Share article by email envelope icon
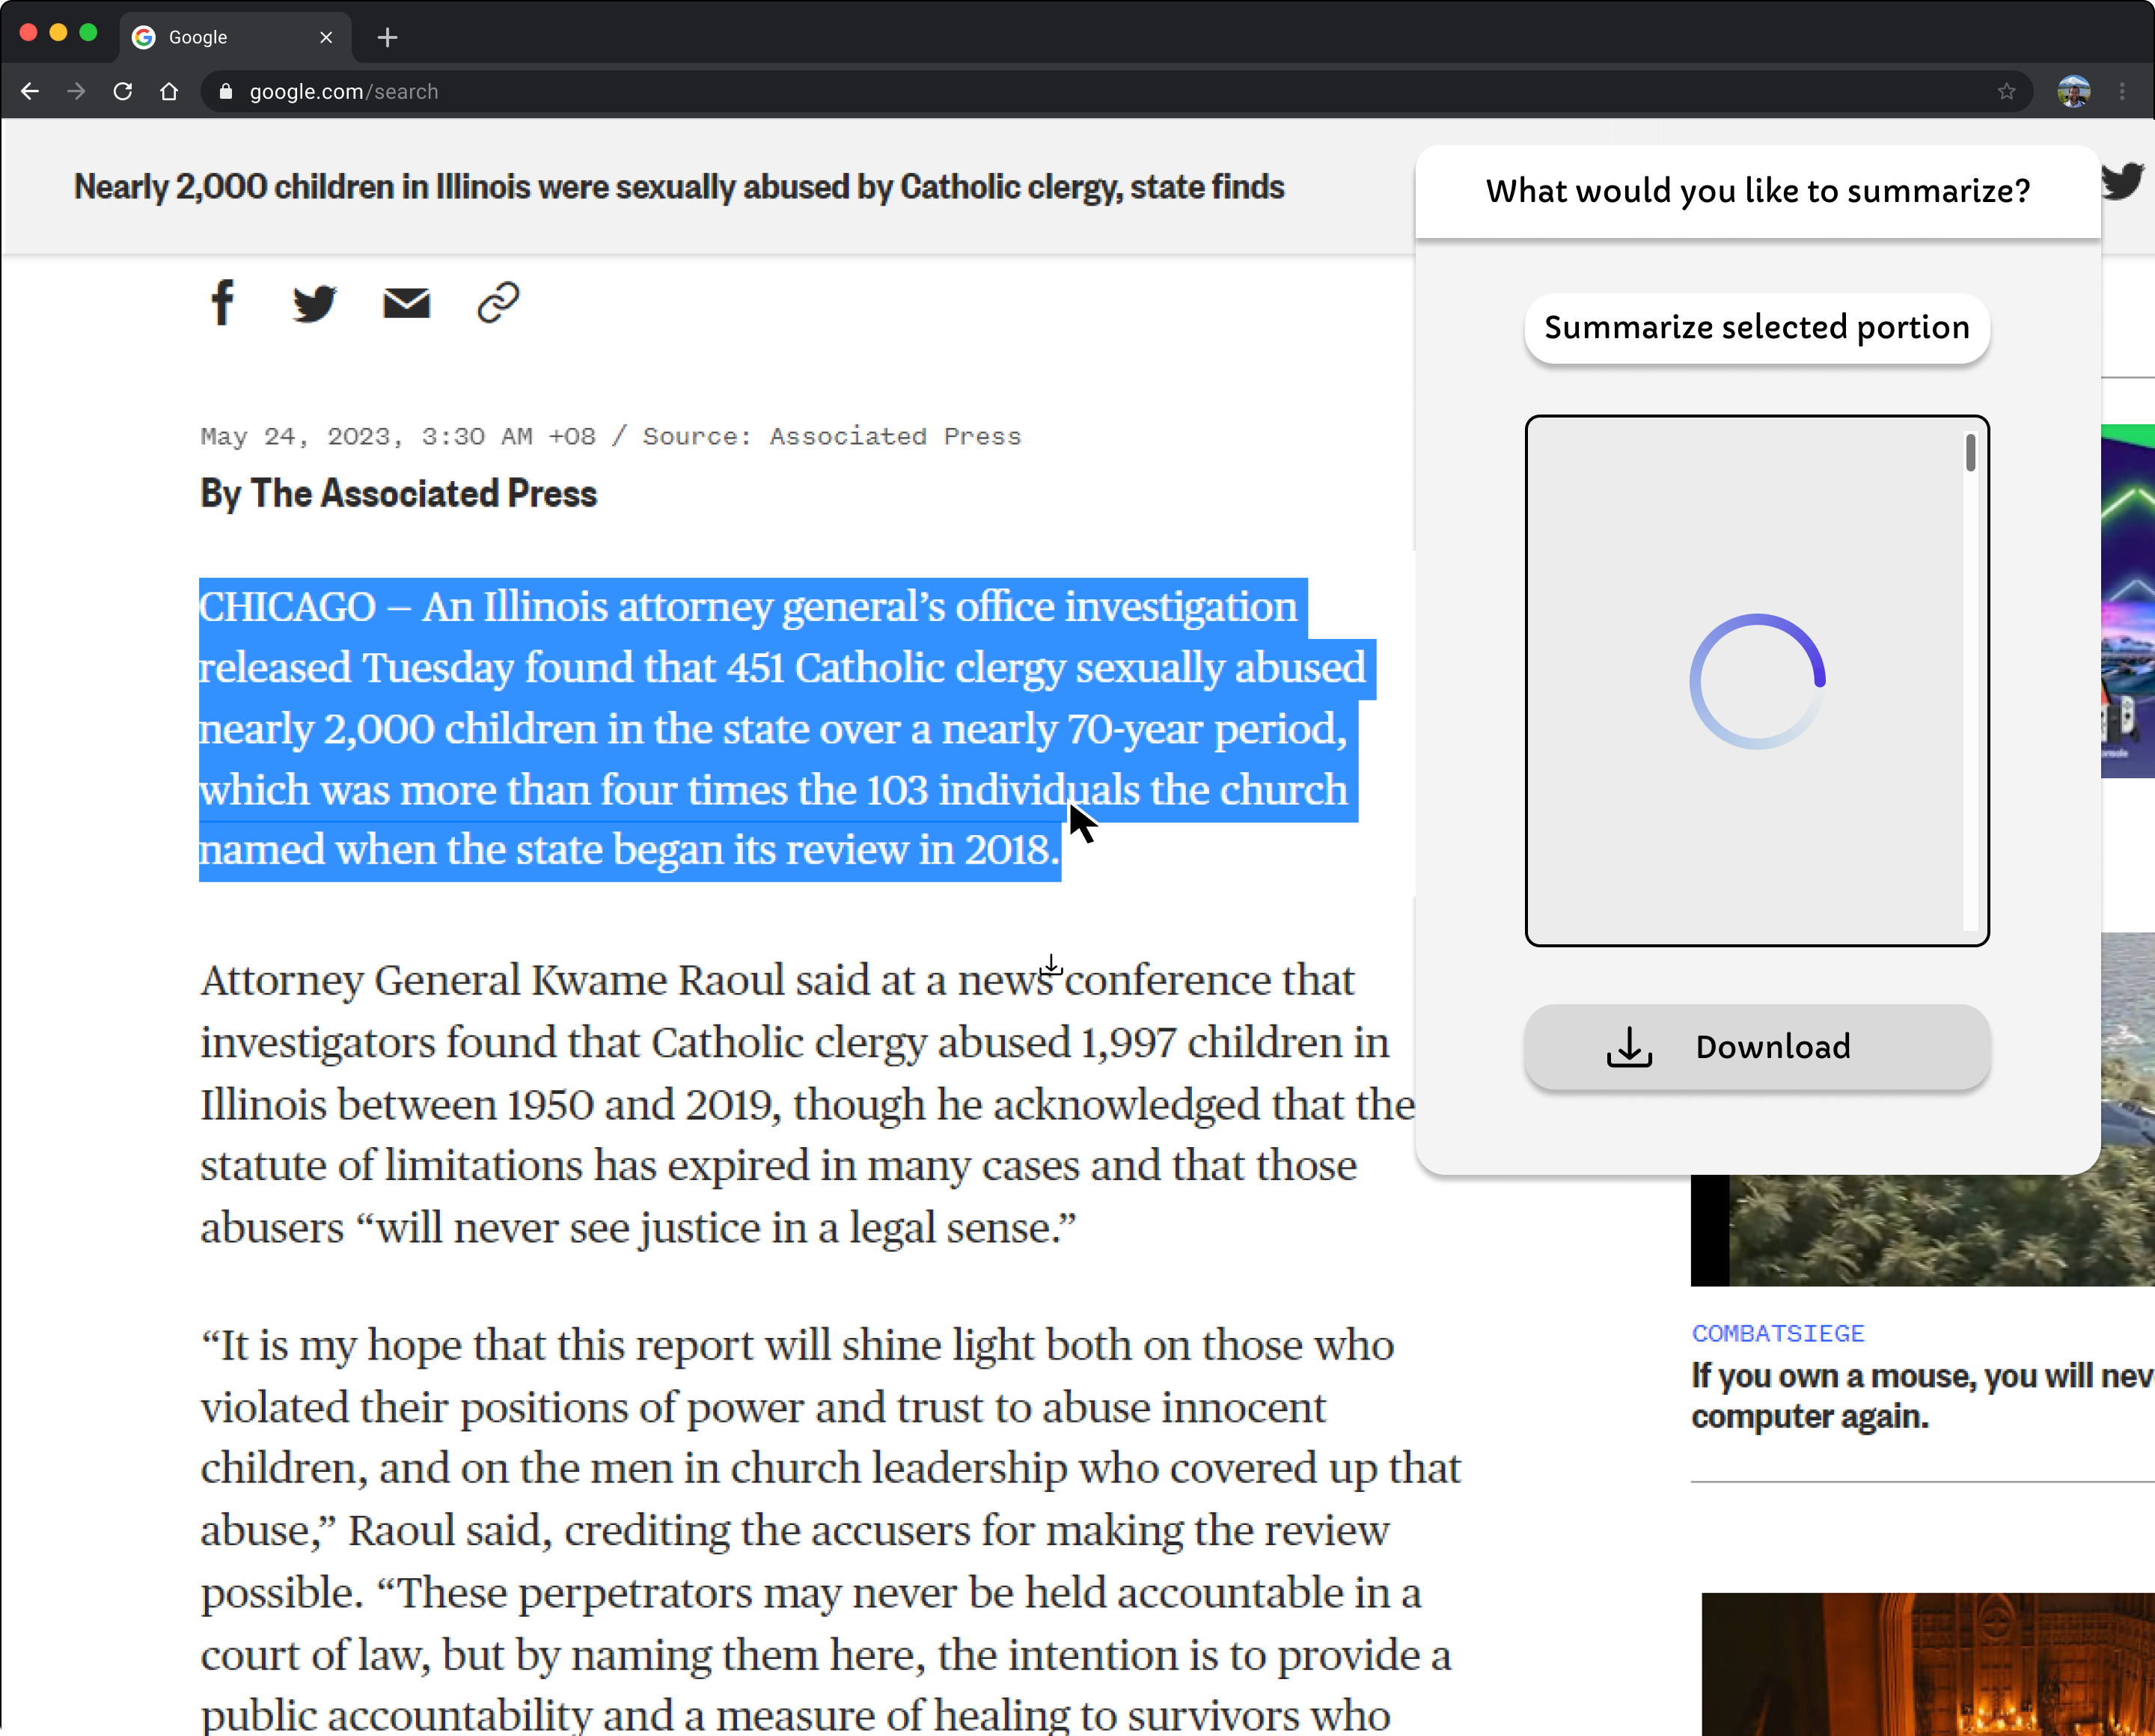The height and width of the screenshot is (1736, 2155). coord(406,303)
